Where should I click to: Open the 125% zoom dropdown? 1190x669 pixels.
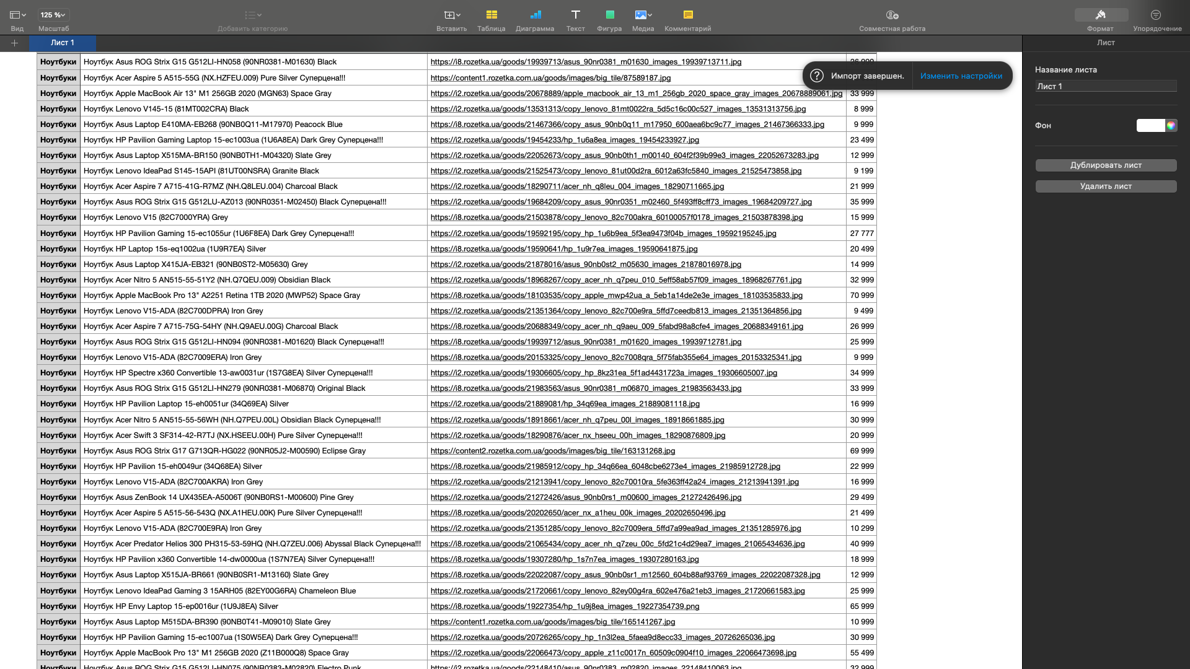click(x=53, y=15)
